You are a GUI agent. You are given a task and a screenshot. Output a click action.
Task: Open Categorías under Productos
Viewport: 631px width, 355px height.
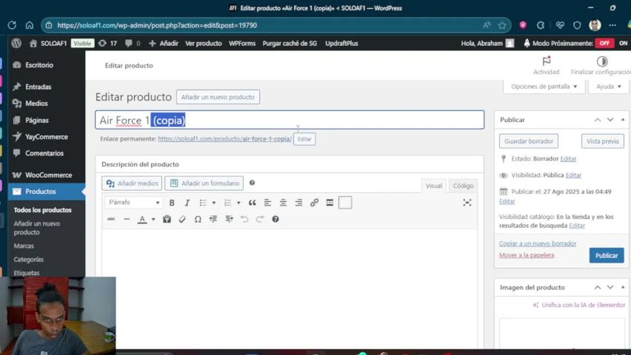pyautogui.click(x=29, y=259)
